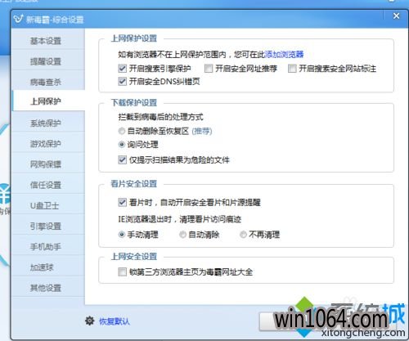The width and height of the screenshot is (409, 341).
Task: Select 加速球 in sidebar
Action: [48, 267]
